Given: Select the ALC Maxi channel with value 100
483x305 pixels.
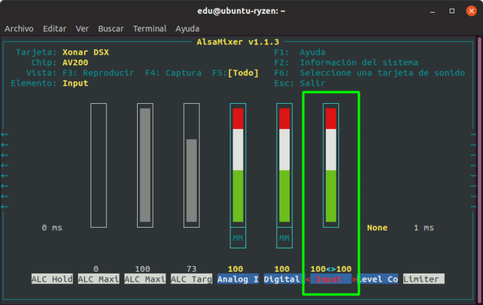Looking at the screenshot, I should click(145, 279).
